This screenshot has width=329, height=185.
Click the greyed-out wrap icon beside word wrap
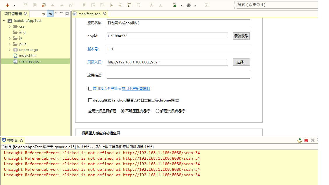[x=138, y=5]
